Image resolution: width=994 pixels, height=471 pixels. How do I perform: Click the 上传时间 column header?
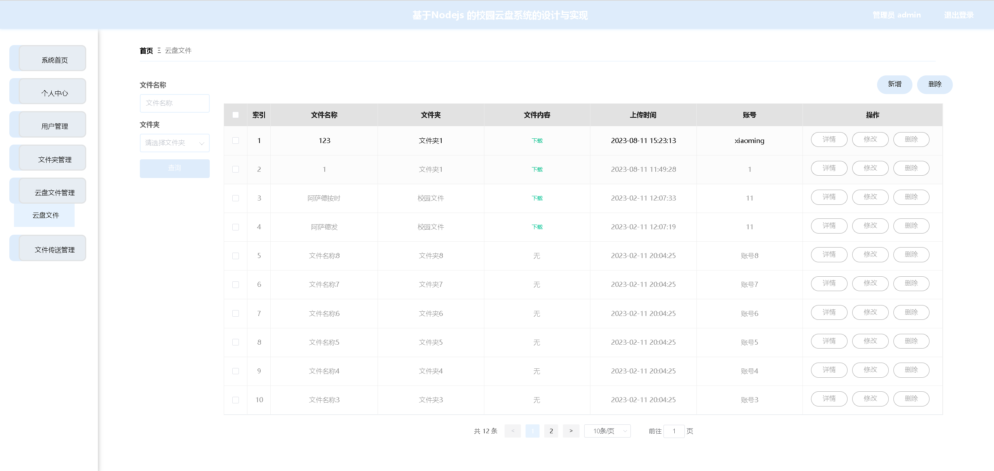click(x=643, y=115)
